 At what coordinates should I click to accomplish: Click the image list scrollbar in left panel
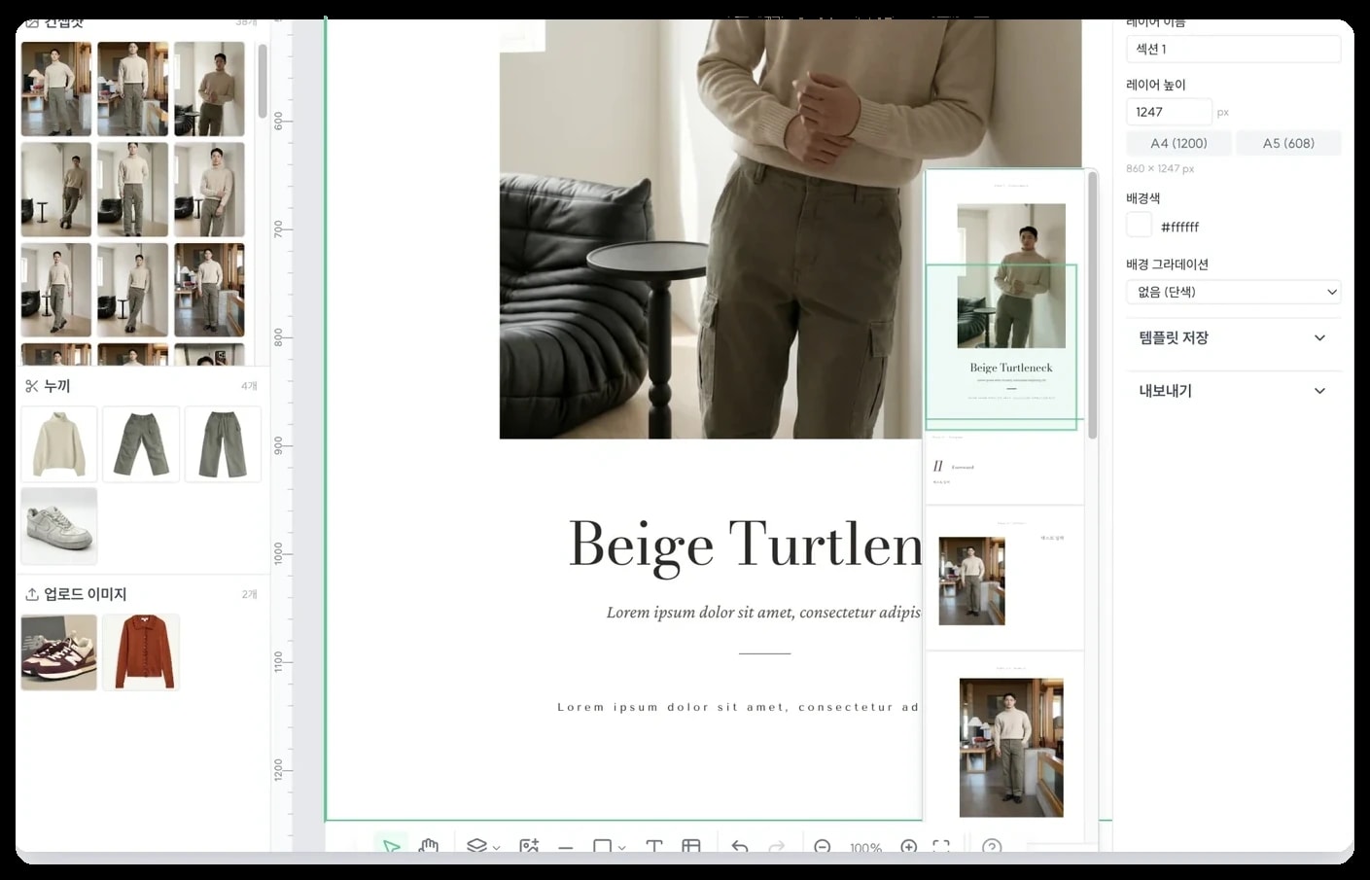(x=263, y=81)
